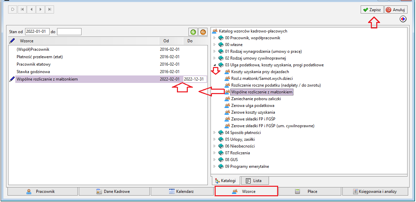Click people icon beside Zerowa ulga podatkowa

pyautogui.click(x=227, y=106)
